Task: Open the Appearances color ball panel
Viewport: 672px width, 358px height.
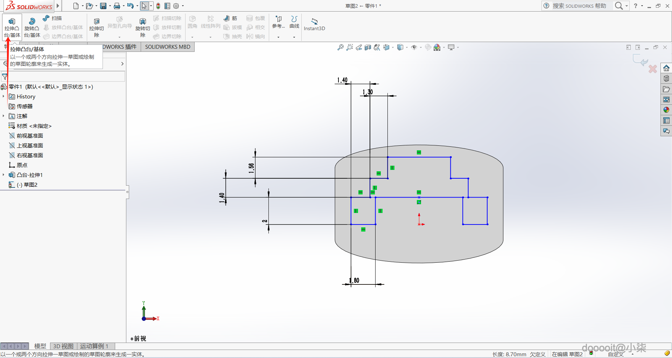Action: tap(666, 110)
